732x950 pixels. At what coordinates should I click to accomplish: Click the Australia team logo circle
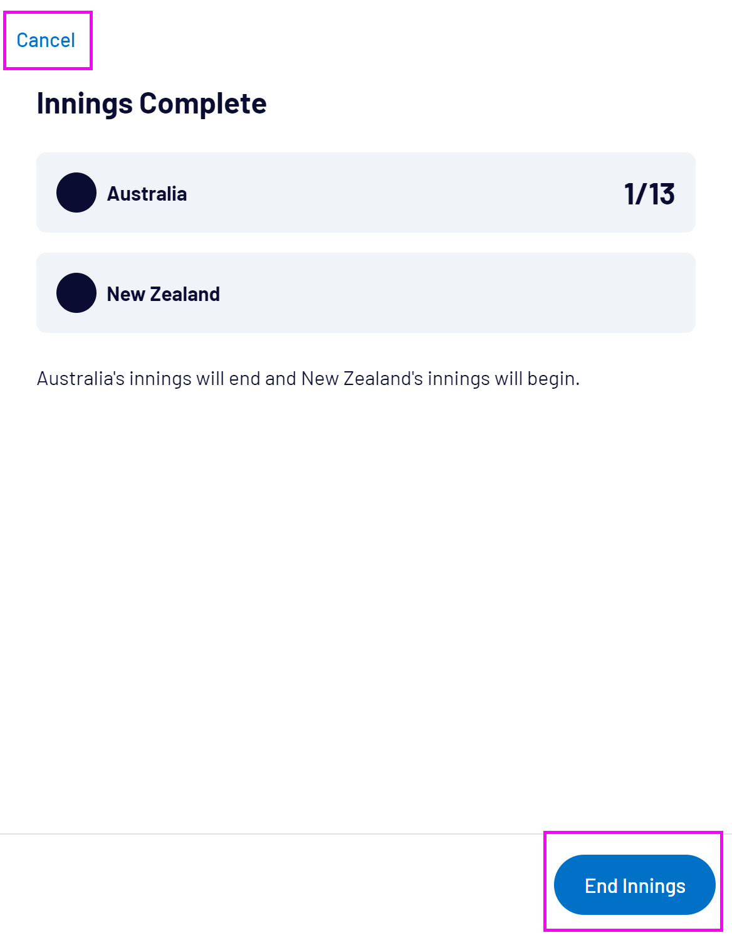click(76, 193)
